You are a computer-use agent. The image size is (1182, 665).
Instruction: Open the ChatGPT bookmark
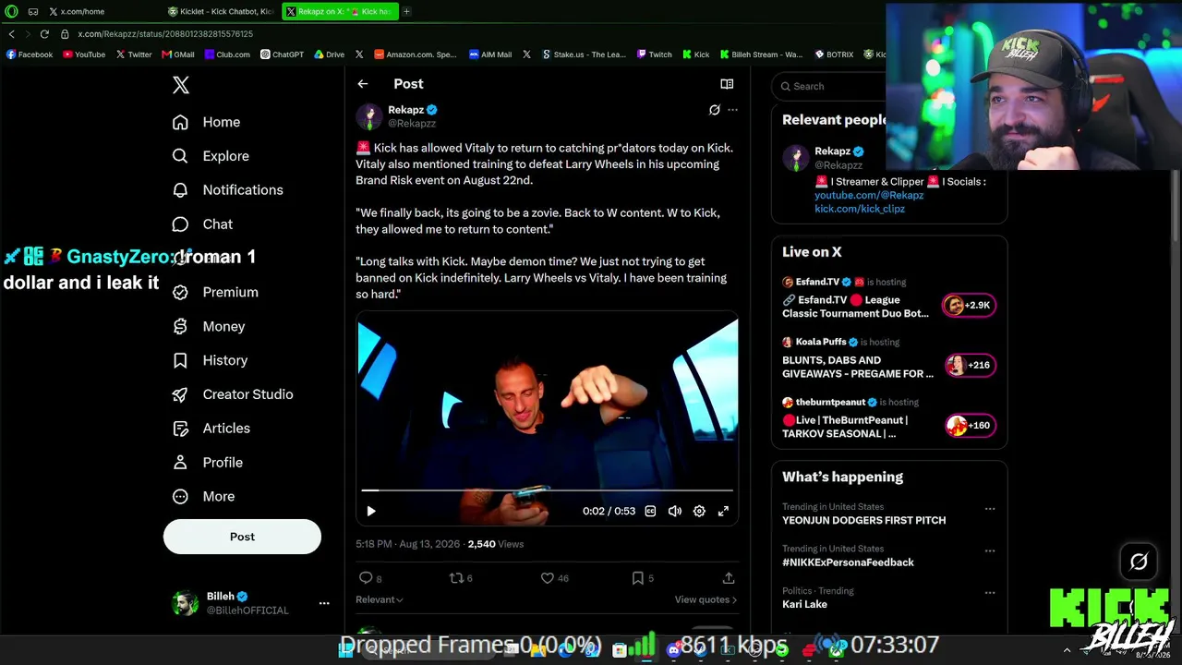(x=283, y=54)
